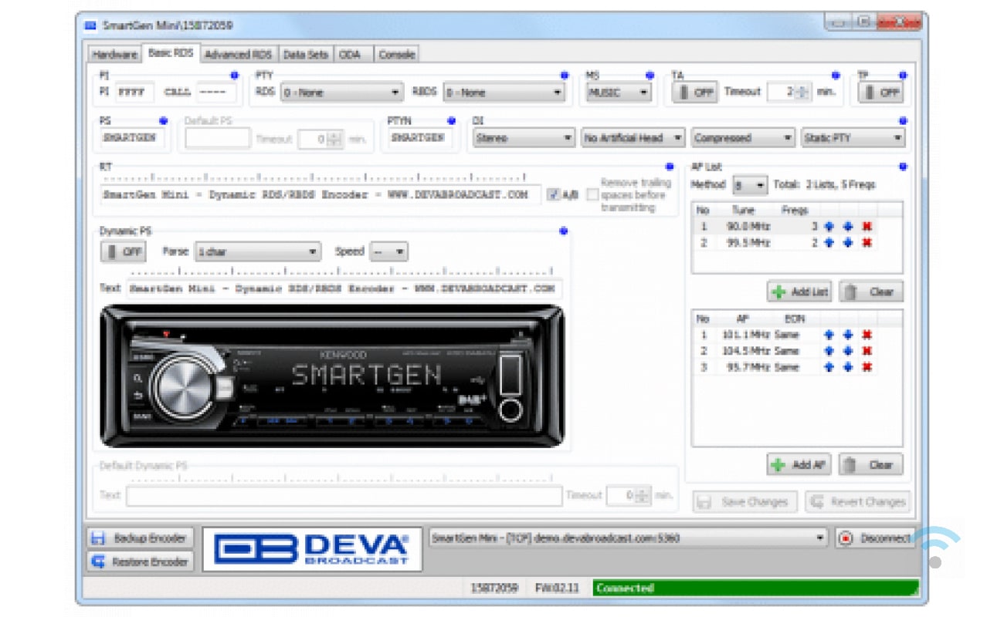Toggle the TA OFF switch
This screenshot has height=617, width=1004.
(694, 92)
